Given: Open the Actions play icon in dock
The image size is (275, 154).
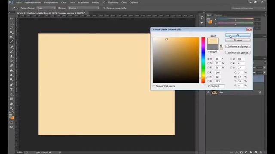Looking at the screenshot, I should point(202,23).
